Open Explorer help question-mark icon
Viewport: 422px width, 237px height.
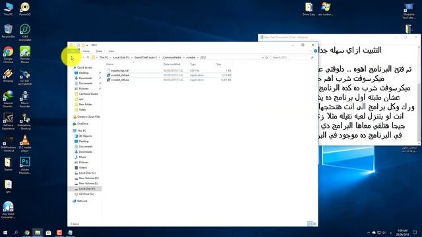click(x=315, y=51)
